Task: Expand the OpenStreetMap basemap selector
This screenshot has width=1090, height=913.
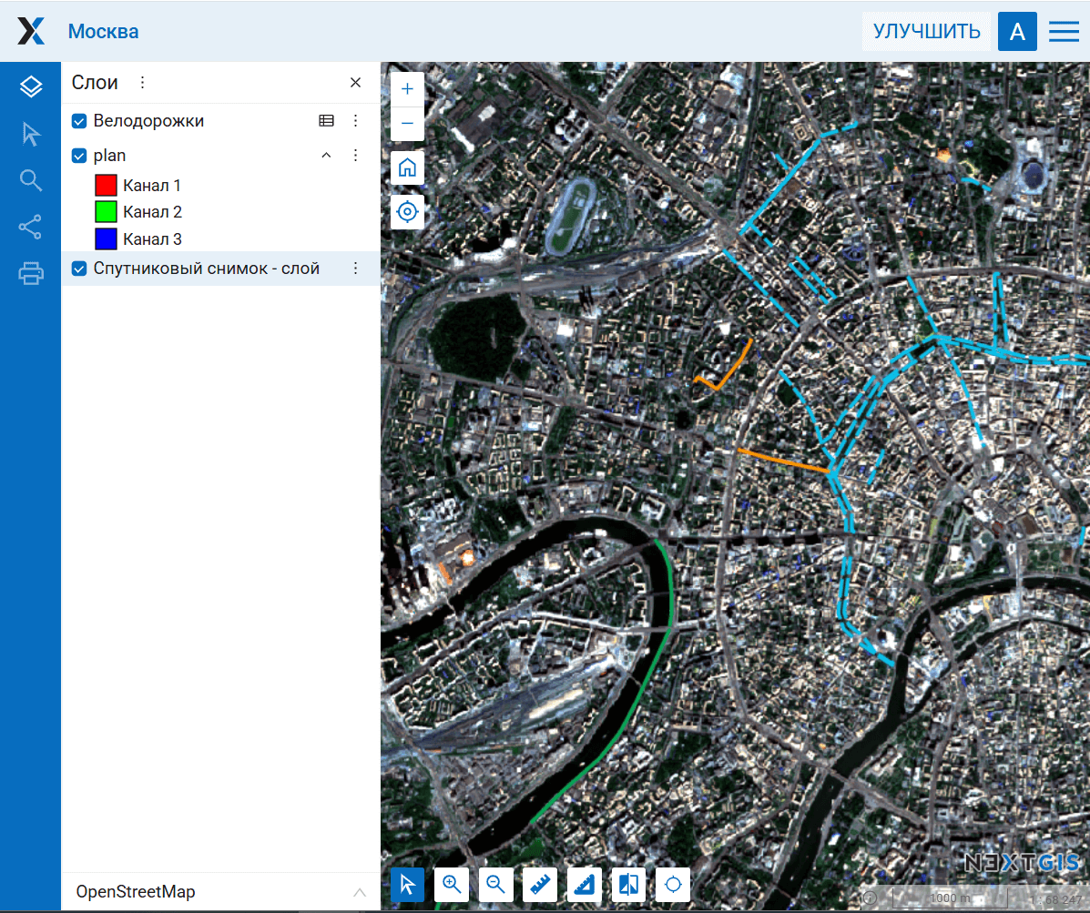Action: 360,892
